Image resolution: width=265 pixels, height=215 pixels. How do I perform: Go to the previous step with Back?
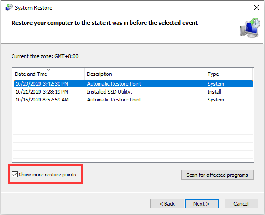pyautogui.click(x=167, y=204)
